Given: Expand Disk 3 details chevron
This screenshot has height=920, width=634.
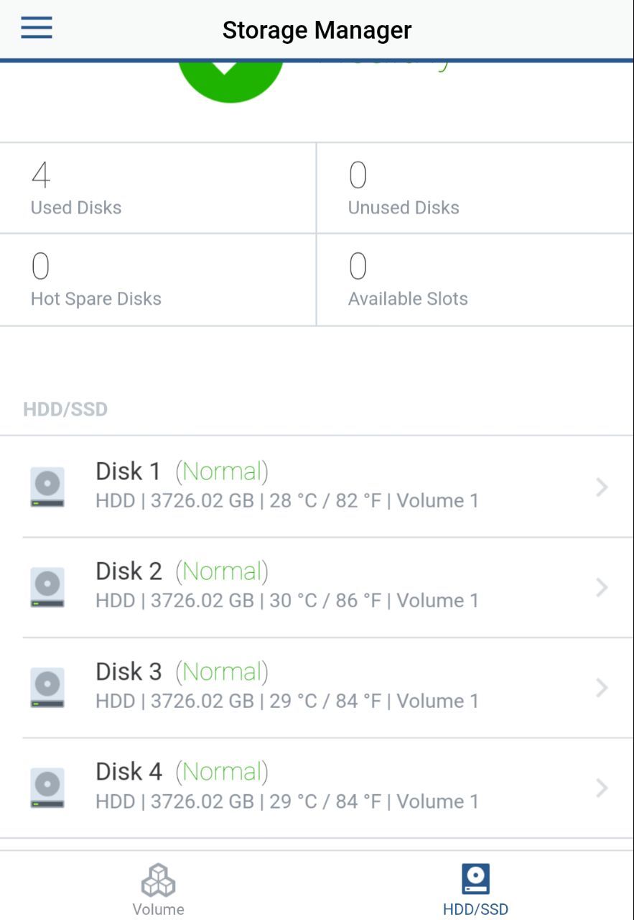Looking at the screenshot, I should pos(602,688).
